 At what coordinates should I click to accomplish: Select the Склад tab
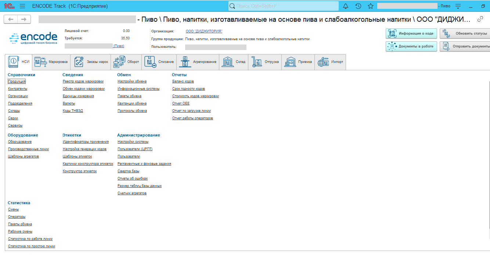234,62
